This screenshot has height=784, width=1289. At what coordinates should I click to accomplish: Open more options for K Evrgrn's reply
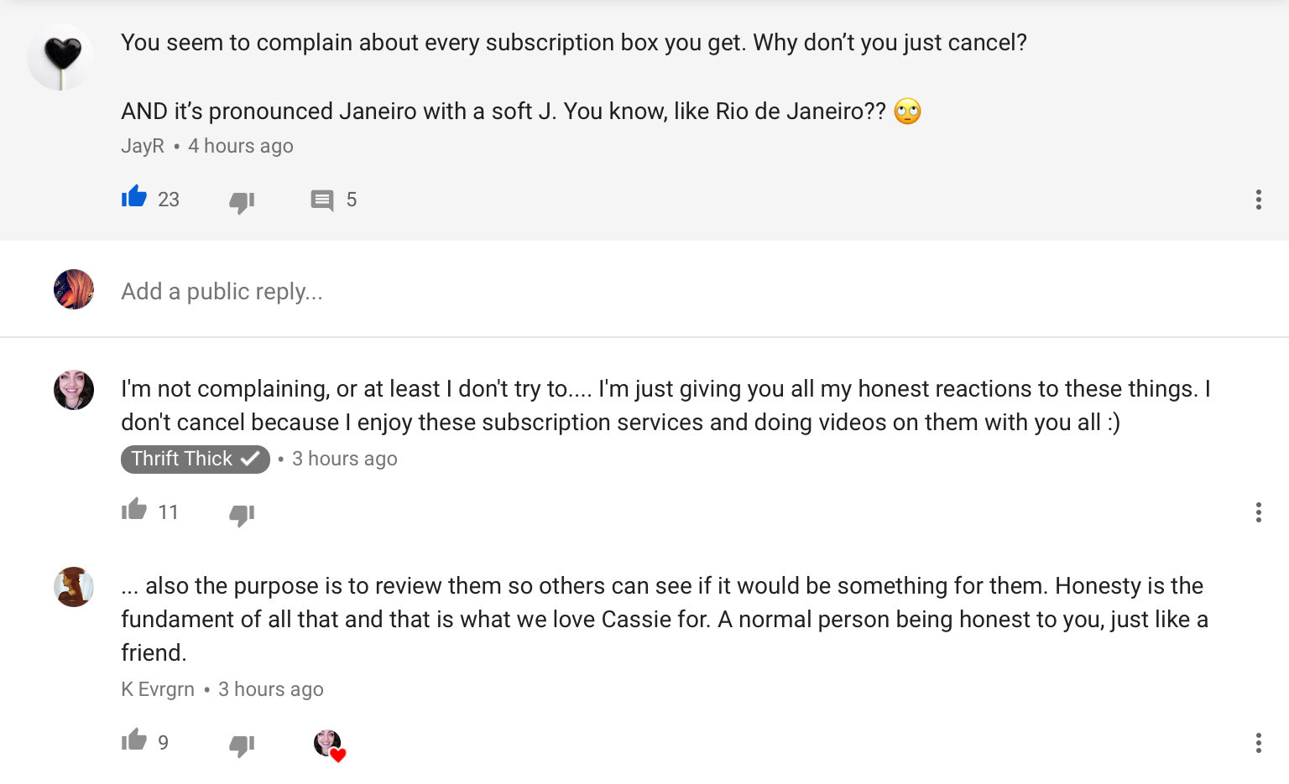(x=1258, y=743)
